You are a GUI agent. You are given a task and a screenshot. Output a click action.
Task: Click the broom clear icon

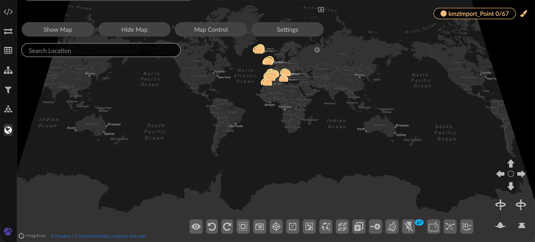tap(392, 227)
